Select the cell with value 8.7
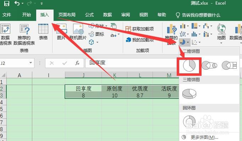The width and height of the screenshot is (242, 141). [x=140, y=95]
